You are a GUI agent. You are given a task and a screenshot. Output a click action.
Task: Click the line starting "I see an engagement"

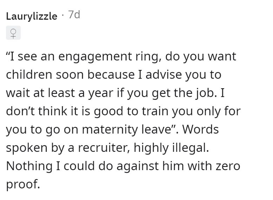(121, 57)
